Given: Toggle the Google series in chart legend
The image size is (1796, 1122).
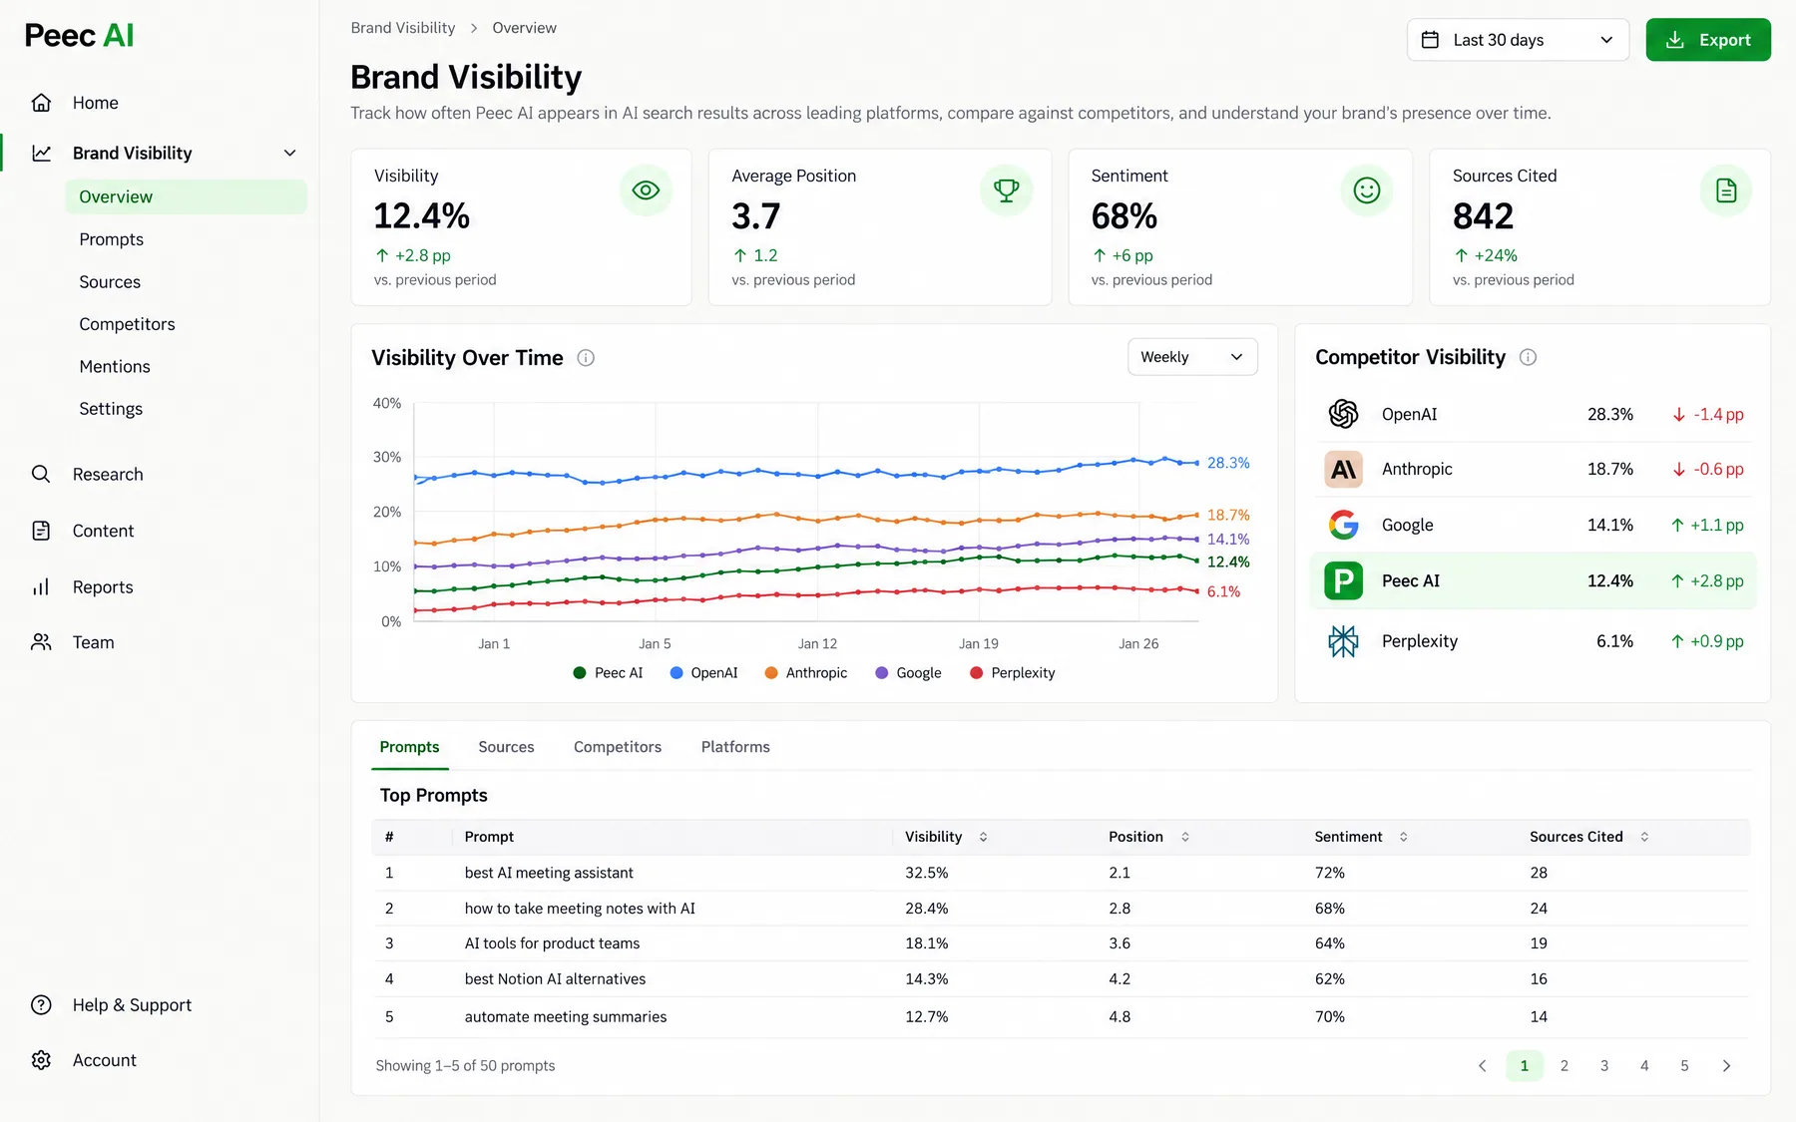Looking at the screenshot, I should click(908, 673).
